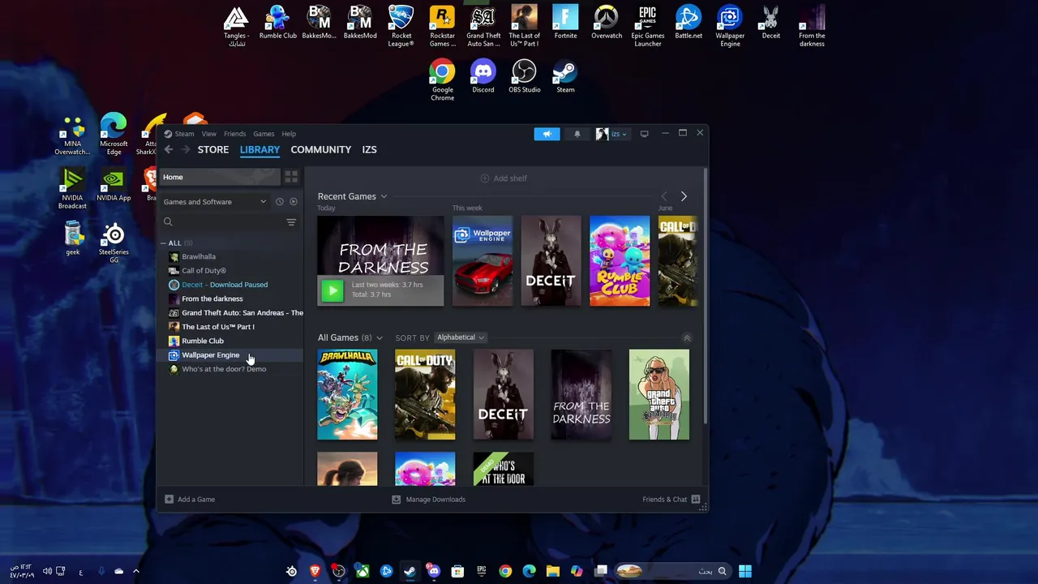The width and height of the screenshot is (1038, 584).
Task: Open the Games menu
Action: pyautogui.click(x=264, y=134)
